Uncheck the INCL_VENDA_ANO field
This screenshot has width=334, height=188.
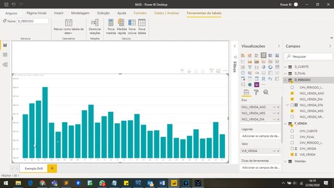(292, 93)
